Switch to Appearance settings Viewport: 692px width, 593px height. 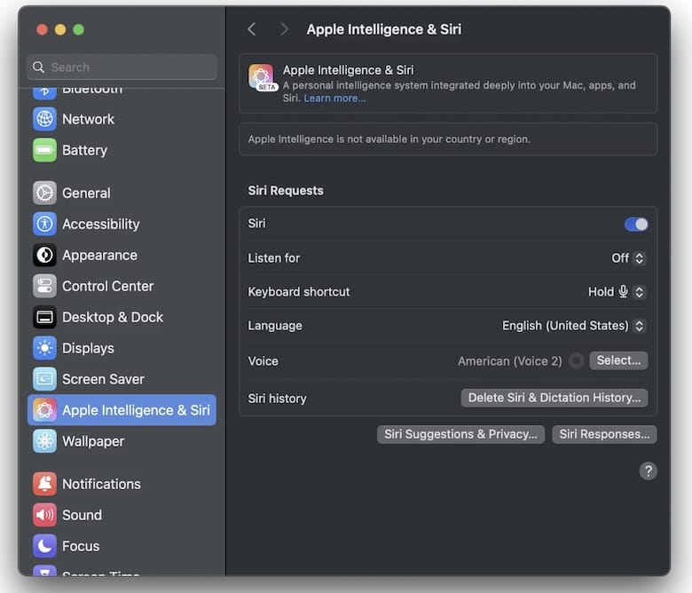pos(122,255)
